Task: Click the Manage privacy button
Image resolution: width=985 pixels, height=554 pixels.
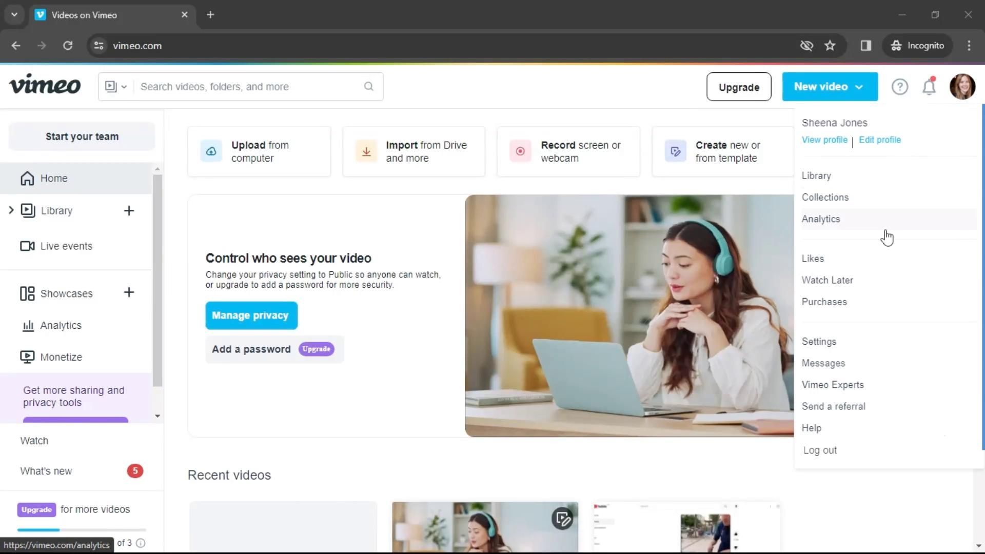Action: (251, 315)
